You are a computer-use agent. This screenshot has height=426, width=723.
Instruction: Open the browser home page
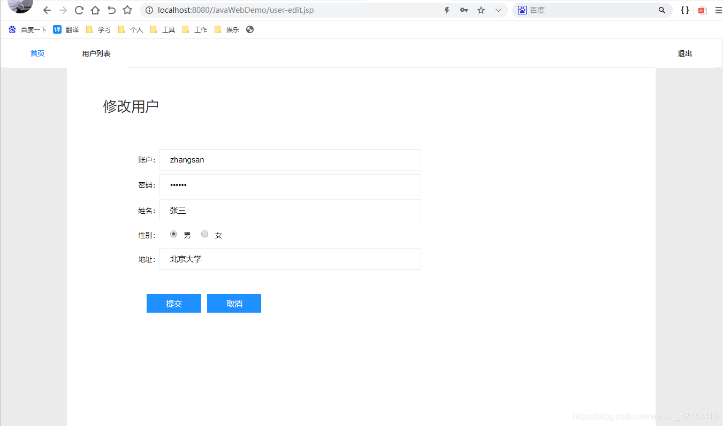(x=95, y=10)
